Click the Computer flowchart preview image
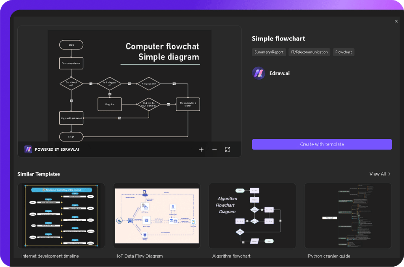The height and width of the screenshot is (267, 404). tap(129, 85)
